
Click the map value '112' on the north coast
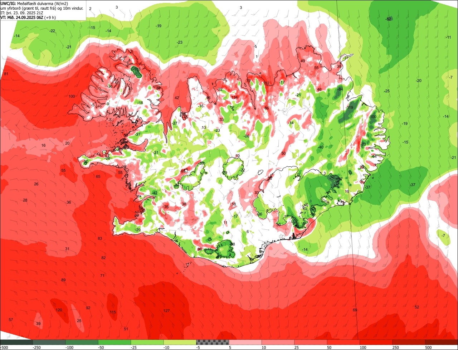pyautogui.click(x=266, y=83)
